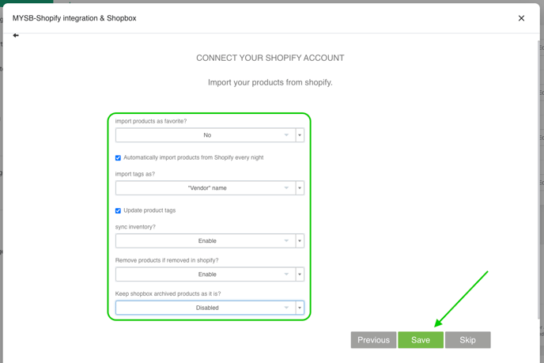Click the back arrow icon at top left
Viewport: 544px width, 363px height.
pyautogui.click(x=16, y=36)
